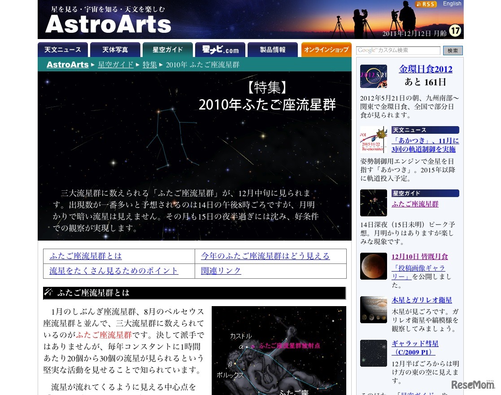Open the moon age 17 icon
The width and height of the screenshot is (501, 395).
tap(455, 31)
